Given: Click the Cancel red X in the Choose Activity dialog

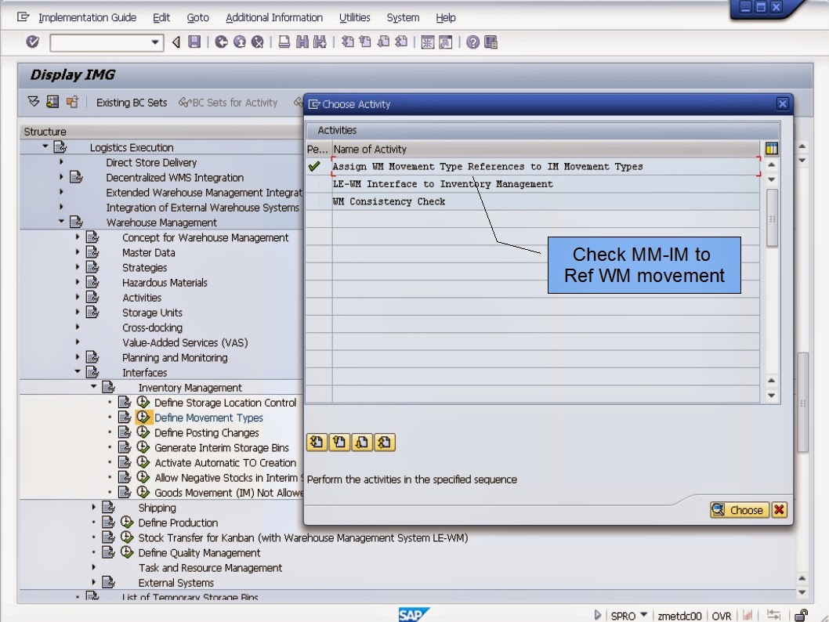Looking at the screenshot, I should click(780, 510).
